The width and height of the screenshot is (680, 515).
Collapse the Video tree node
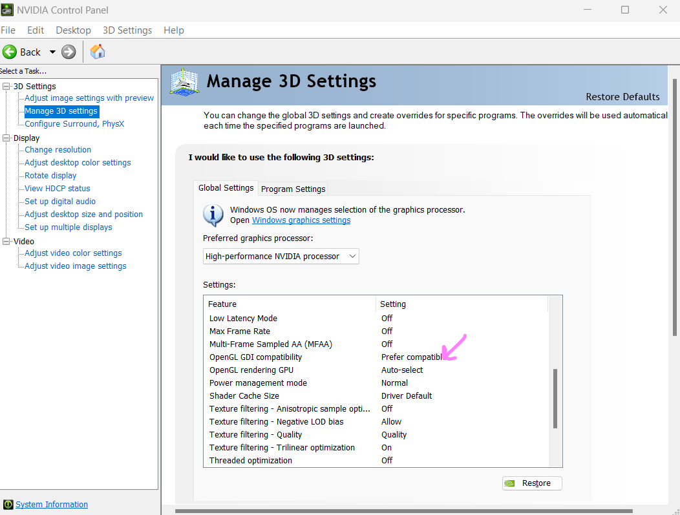pos(6,241)
